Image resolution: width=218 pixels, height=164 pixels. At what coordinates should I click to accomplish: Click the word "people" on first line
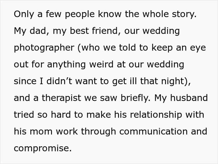coord(80,14)
